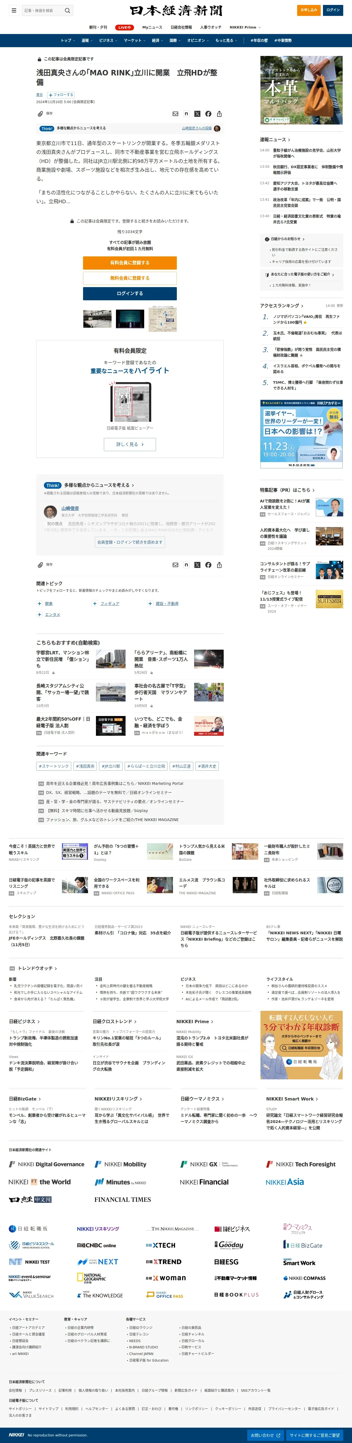Open NIKKEI Asia related site logo
Viewport: 352px width, 1443px height.
coord(285,1182)
